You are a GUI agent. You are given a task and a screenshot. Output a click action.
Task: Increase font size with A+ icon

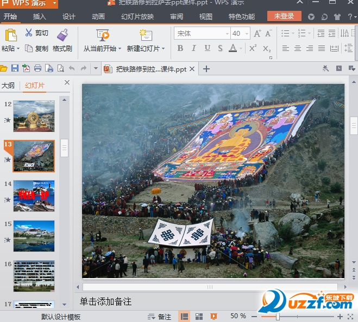click(257, 34)
